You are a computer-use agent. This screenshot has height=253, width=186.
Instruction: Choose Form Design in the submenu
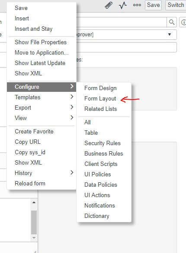click(x=100, y=88)
